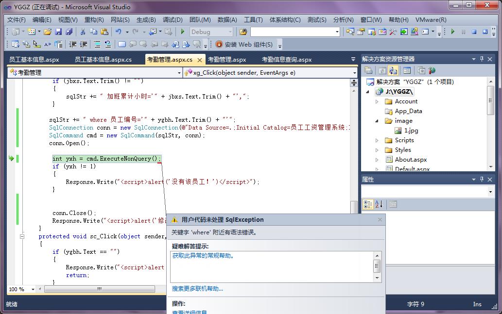Click the 安装 Web 组件(S) button
The image size is (502, 314).
(244, 44)
